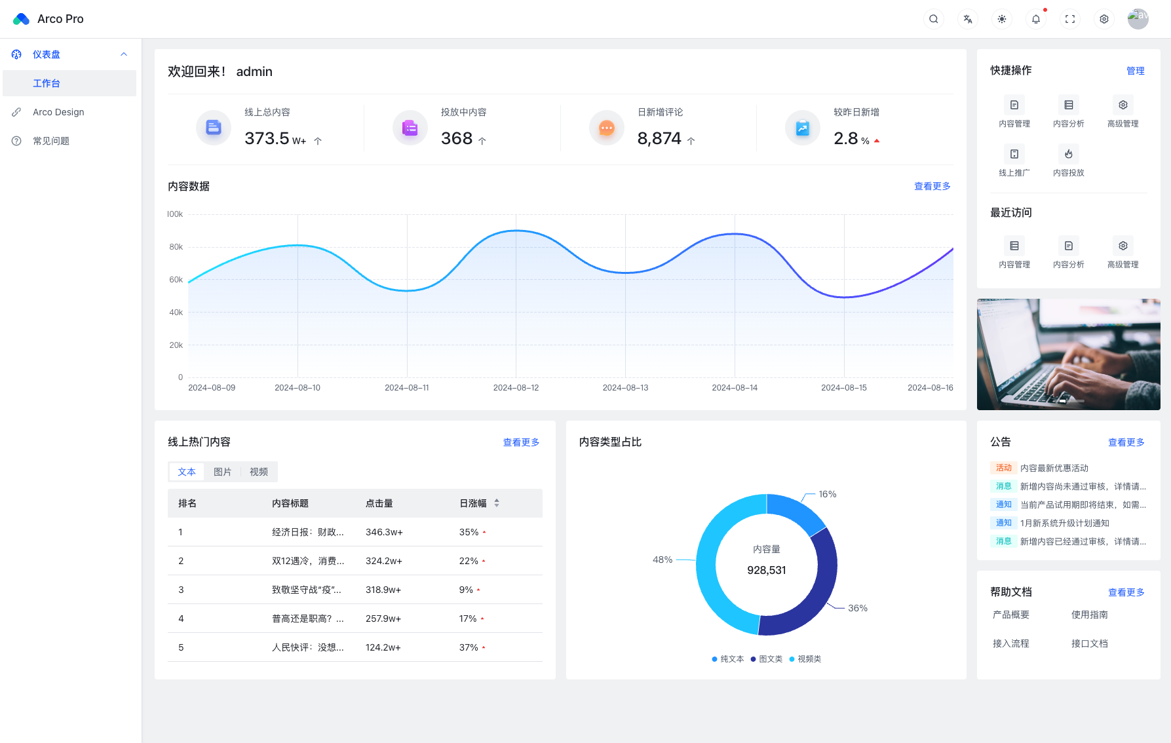Open the search icon in header
Viewport: 1171px width, 743px height.
(934, 19)
